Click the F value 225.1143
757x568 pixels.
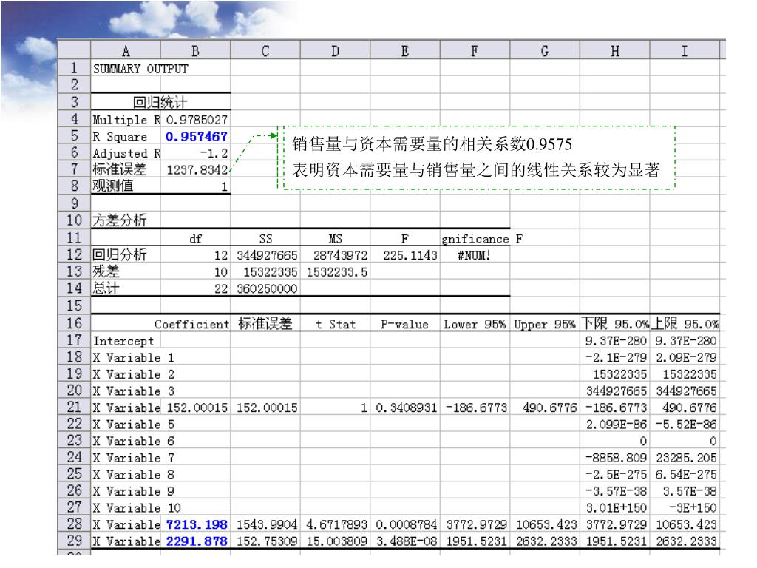click(405, 255)
